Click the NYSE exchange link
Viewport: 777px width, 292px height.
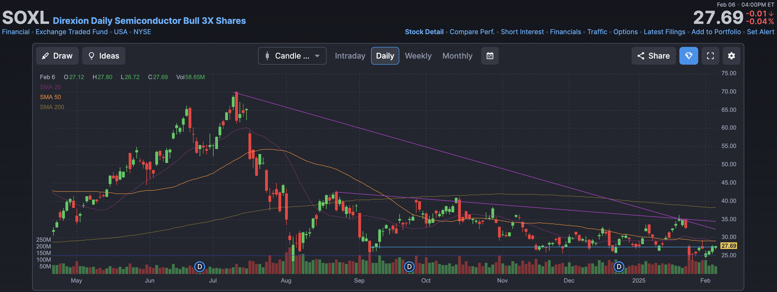point(142,32)
